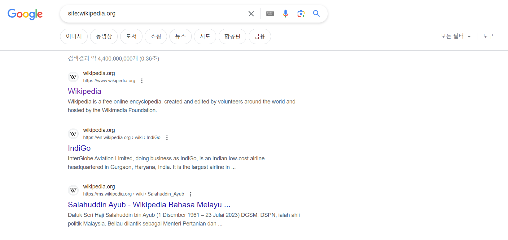Select the 금융 filter chip
Screen dimensions: 508x240
pos(260,36)
